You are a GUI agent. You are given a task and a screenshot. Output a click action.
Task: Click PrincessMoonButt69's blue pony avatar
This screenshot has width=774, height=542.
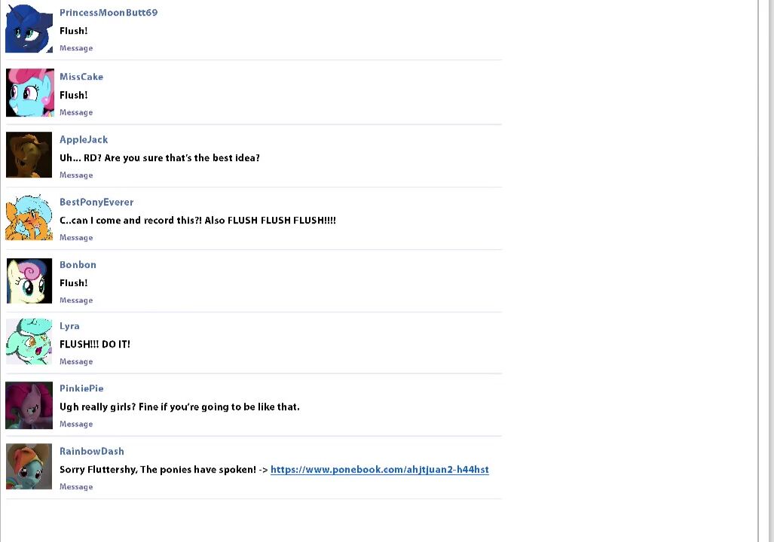29,29
